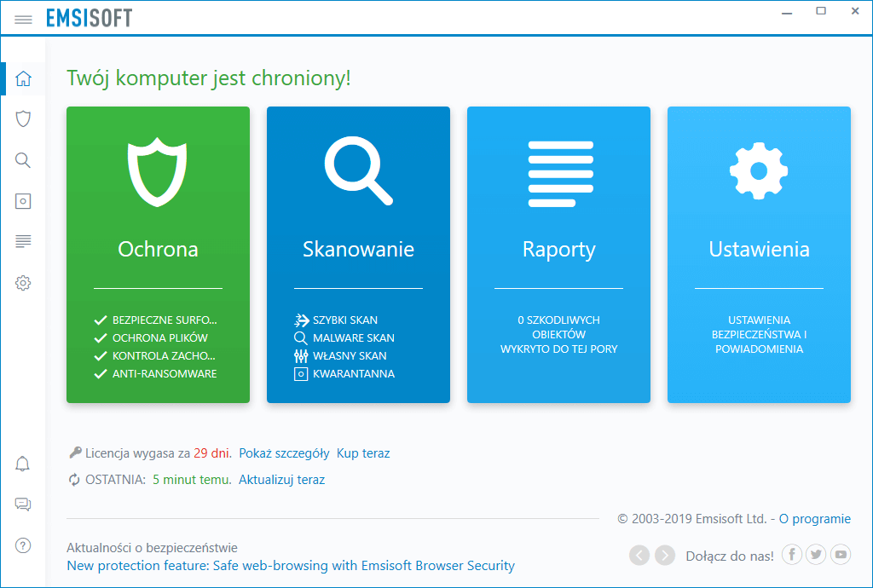Image resolution: width=873 pixels, height=588 pixels.
Task: Maximize the Emsisoft window
Action: coord(821,11)
